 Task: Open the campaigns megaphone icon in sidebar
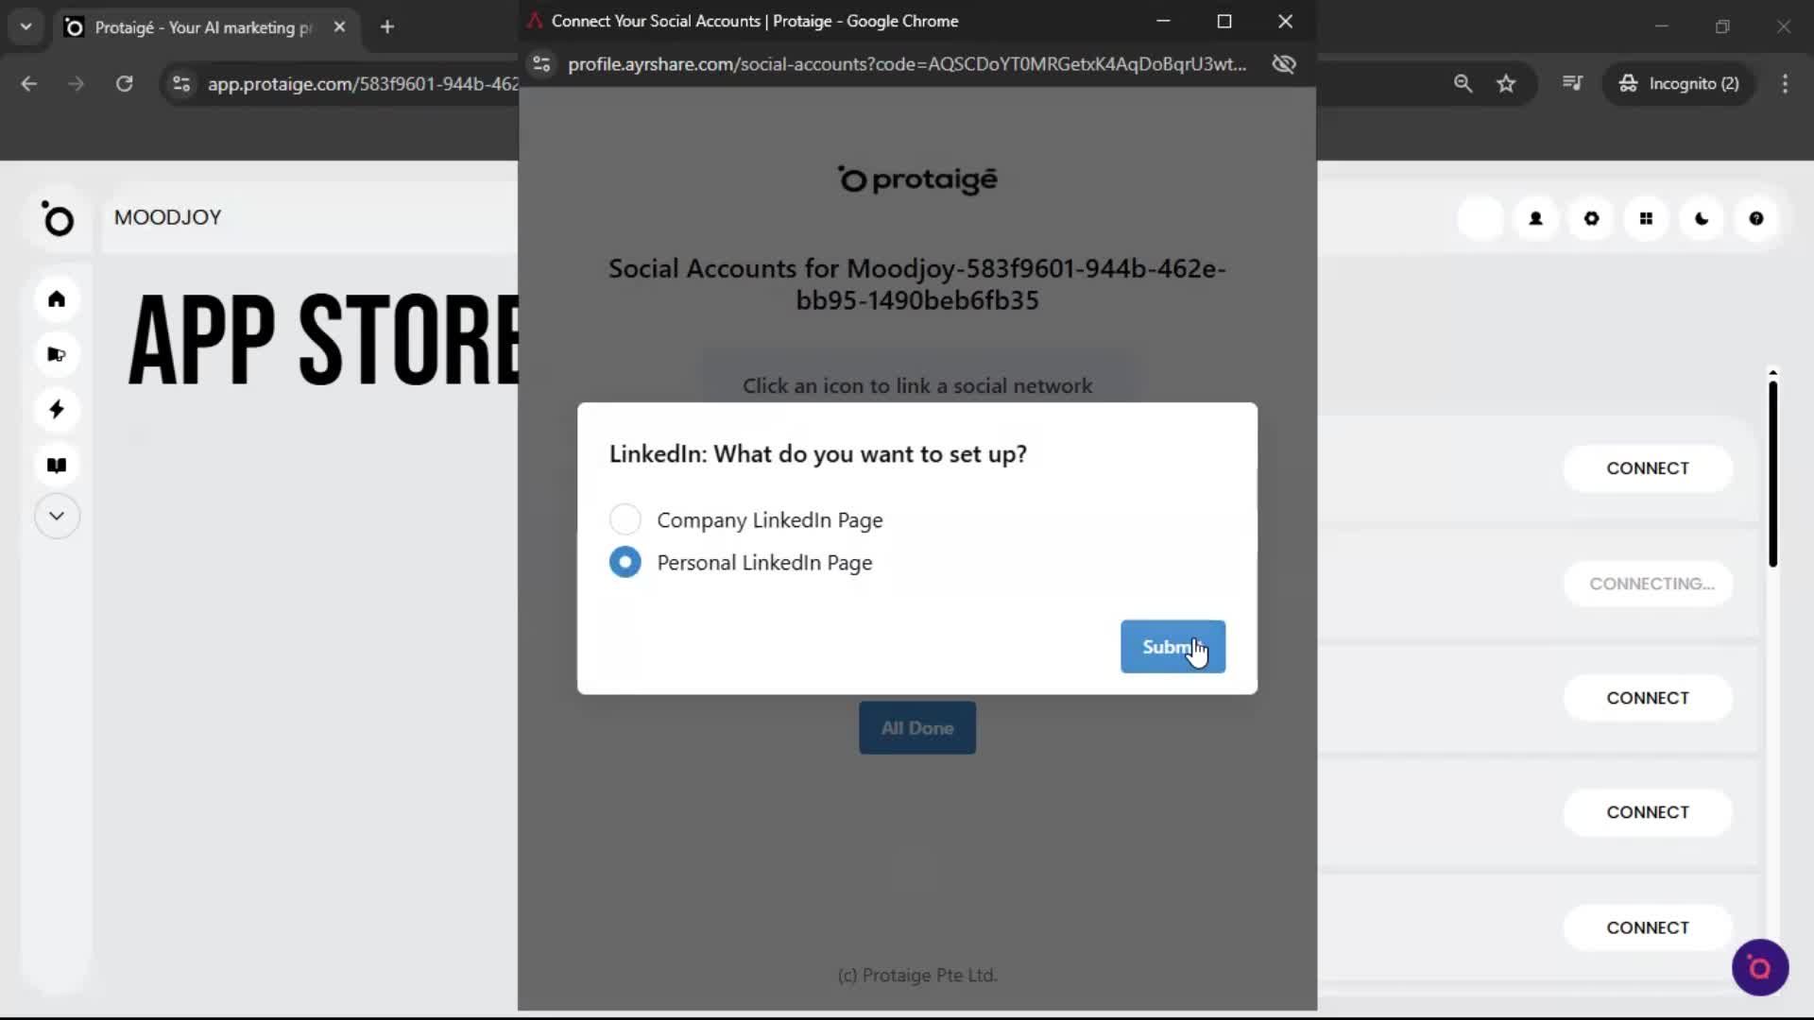(x=57, y=354)
